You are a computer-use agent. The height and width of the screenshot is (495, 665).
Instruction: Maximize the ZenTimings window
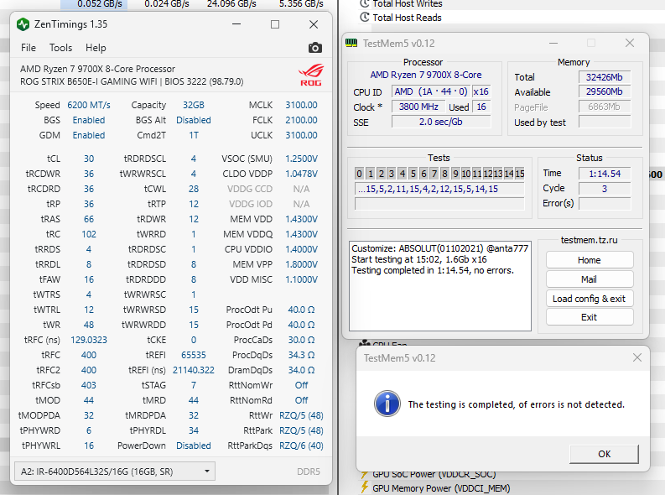click(275, 24)
